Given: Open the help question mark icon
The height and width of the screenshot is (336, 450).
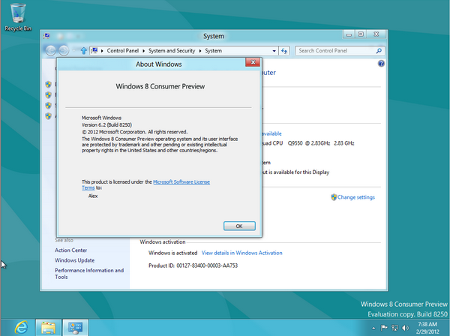Looking at the screenshot, I should 382,65.
